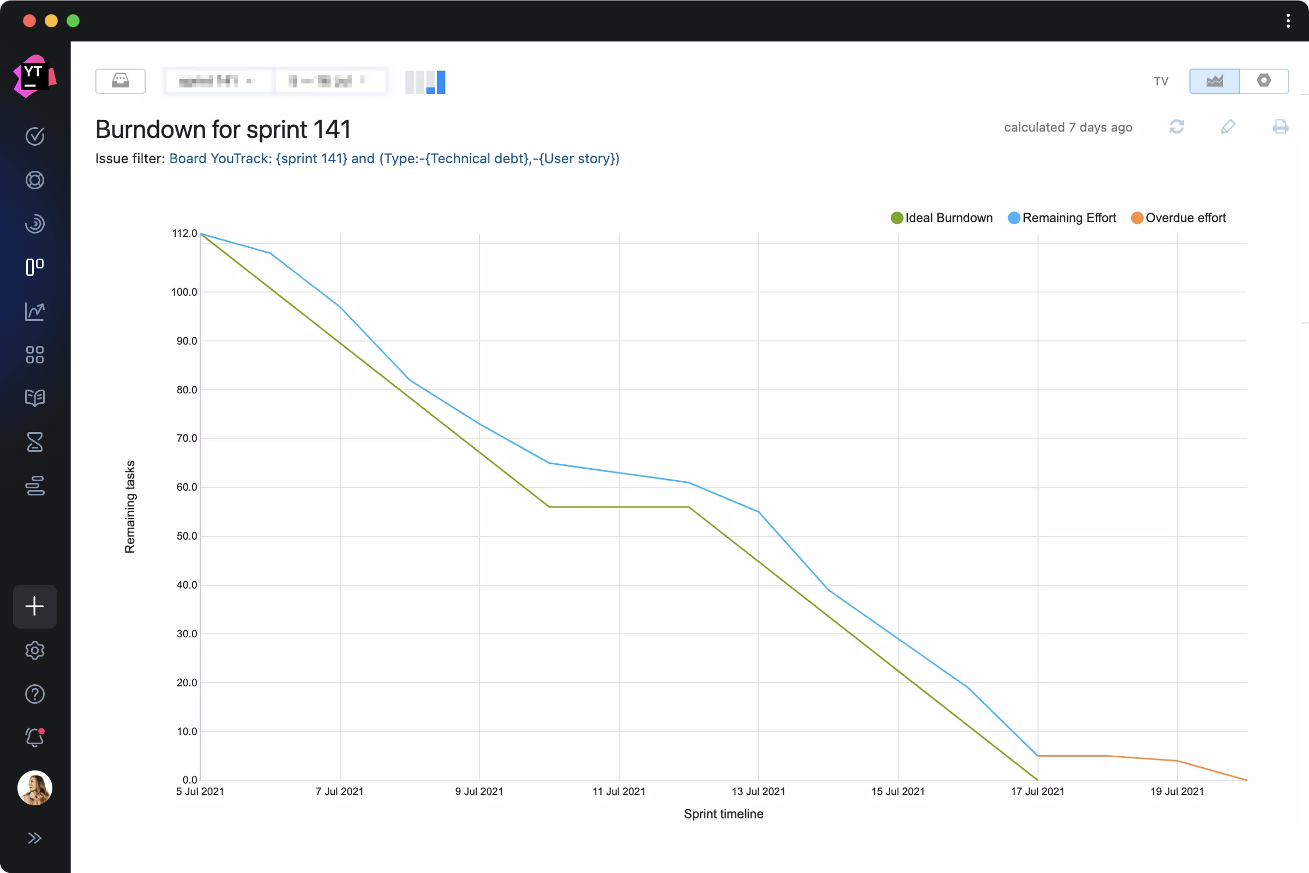The image size is (1309, 873).
Task: Click the reports/analytics chart icon
Action: click(x=34, y=310)
